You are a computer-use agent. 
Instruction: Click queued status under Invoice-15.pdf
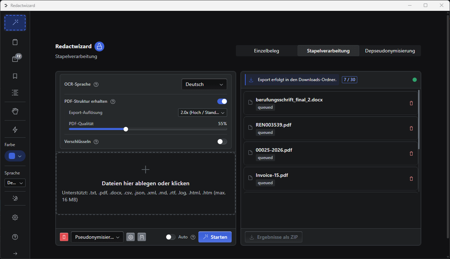(x=265, y=183)
